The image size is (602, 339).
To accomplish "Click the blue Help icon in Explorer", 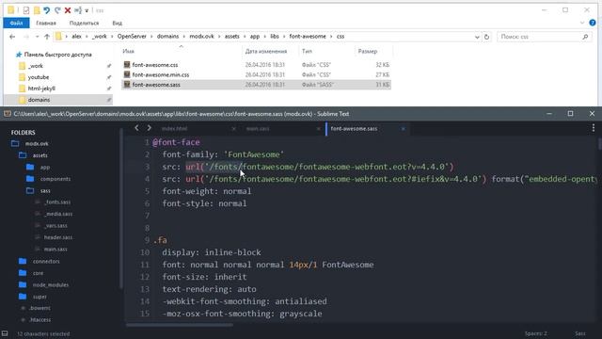I will coord(593,23).
